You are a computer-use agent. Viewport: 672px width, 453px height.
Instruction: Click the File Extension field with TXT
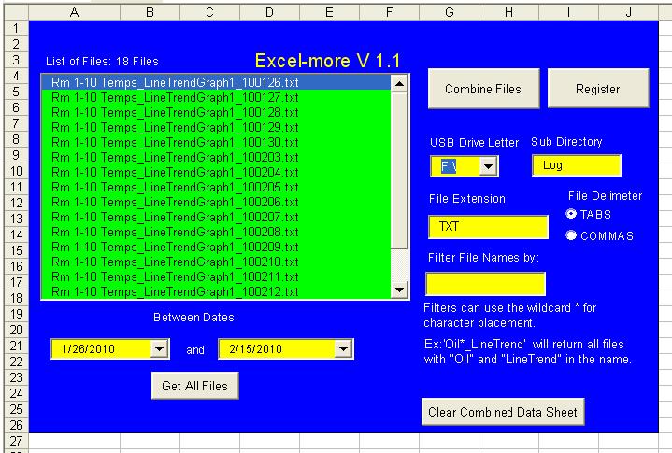(488, 226)
